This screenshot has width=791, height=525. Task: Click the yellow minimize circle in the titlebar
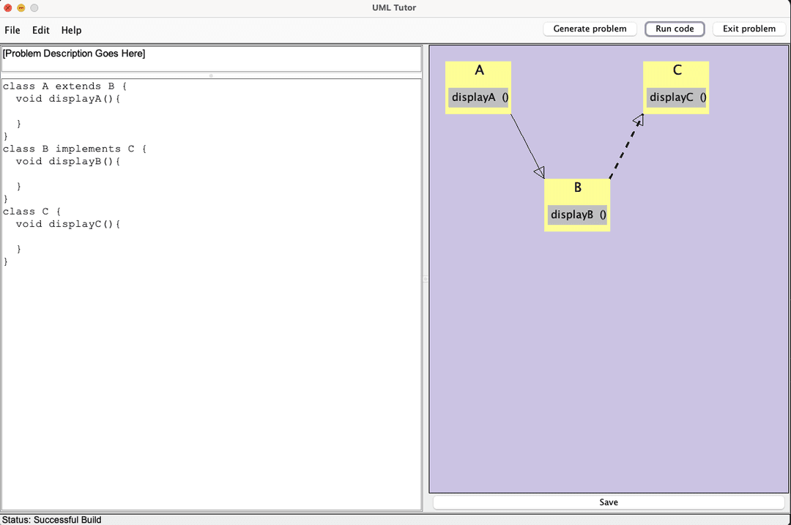tap(20, 8)
